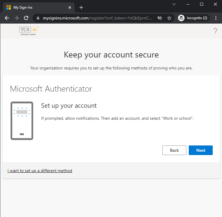Click the third-party cookies blocked eye icon
The height and width of the screenshot is (217, 222).
pyautogui.click(x=160, y=18)
